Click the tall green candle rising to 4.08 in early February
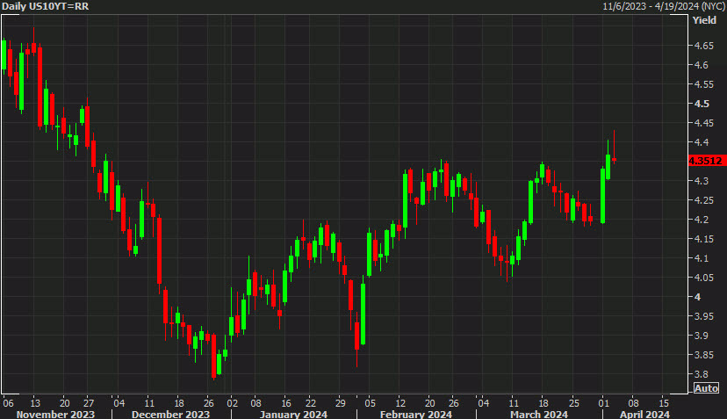The image size is (727, 419). pos(363,314)
